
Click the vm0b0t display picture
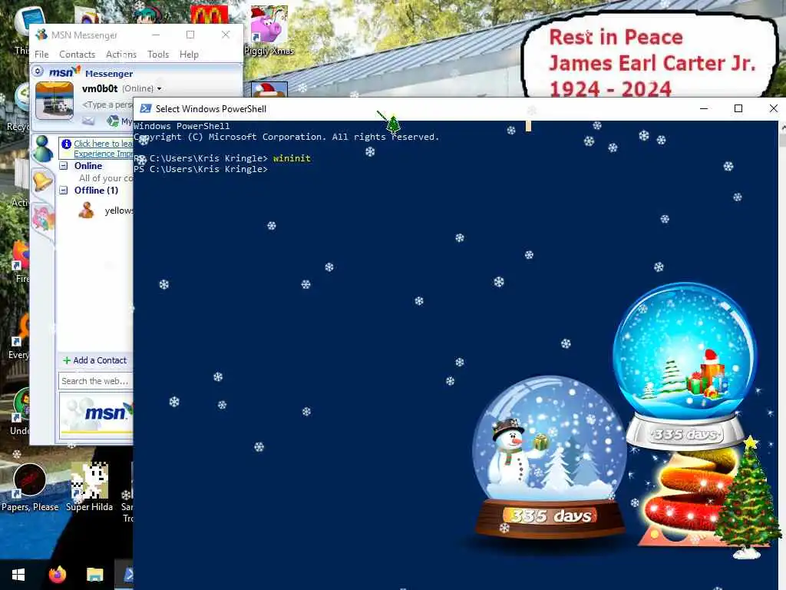pos(54,101)
